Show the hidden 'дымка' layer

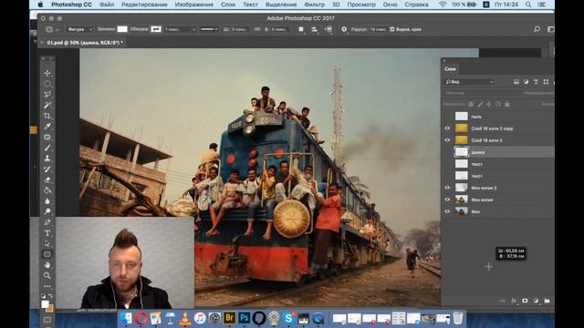coord(447,152)
